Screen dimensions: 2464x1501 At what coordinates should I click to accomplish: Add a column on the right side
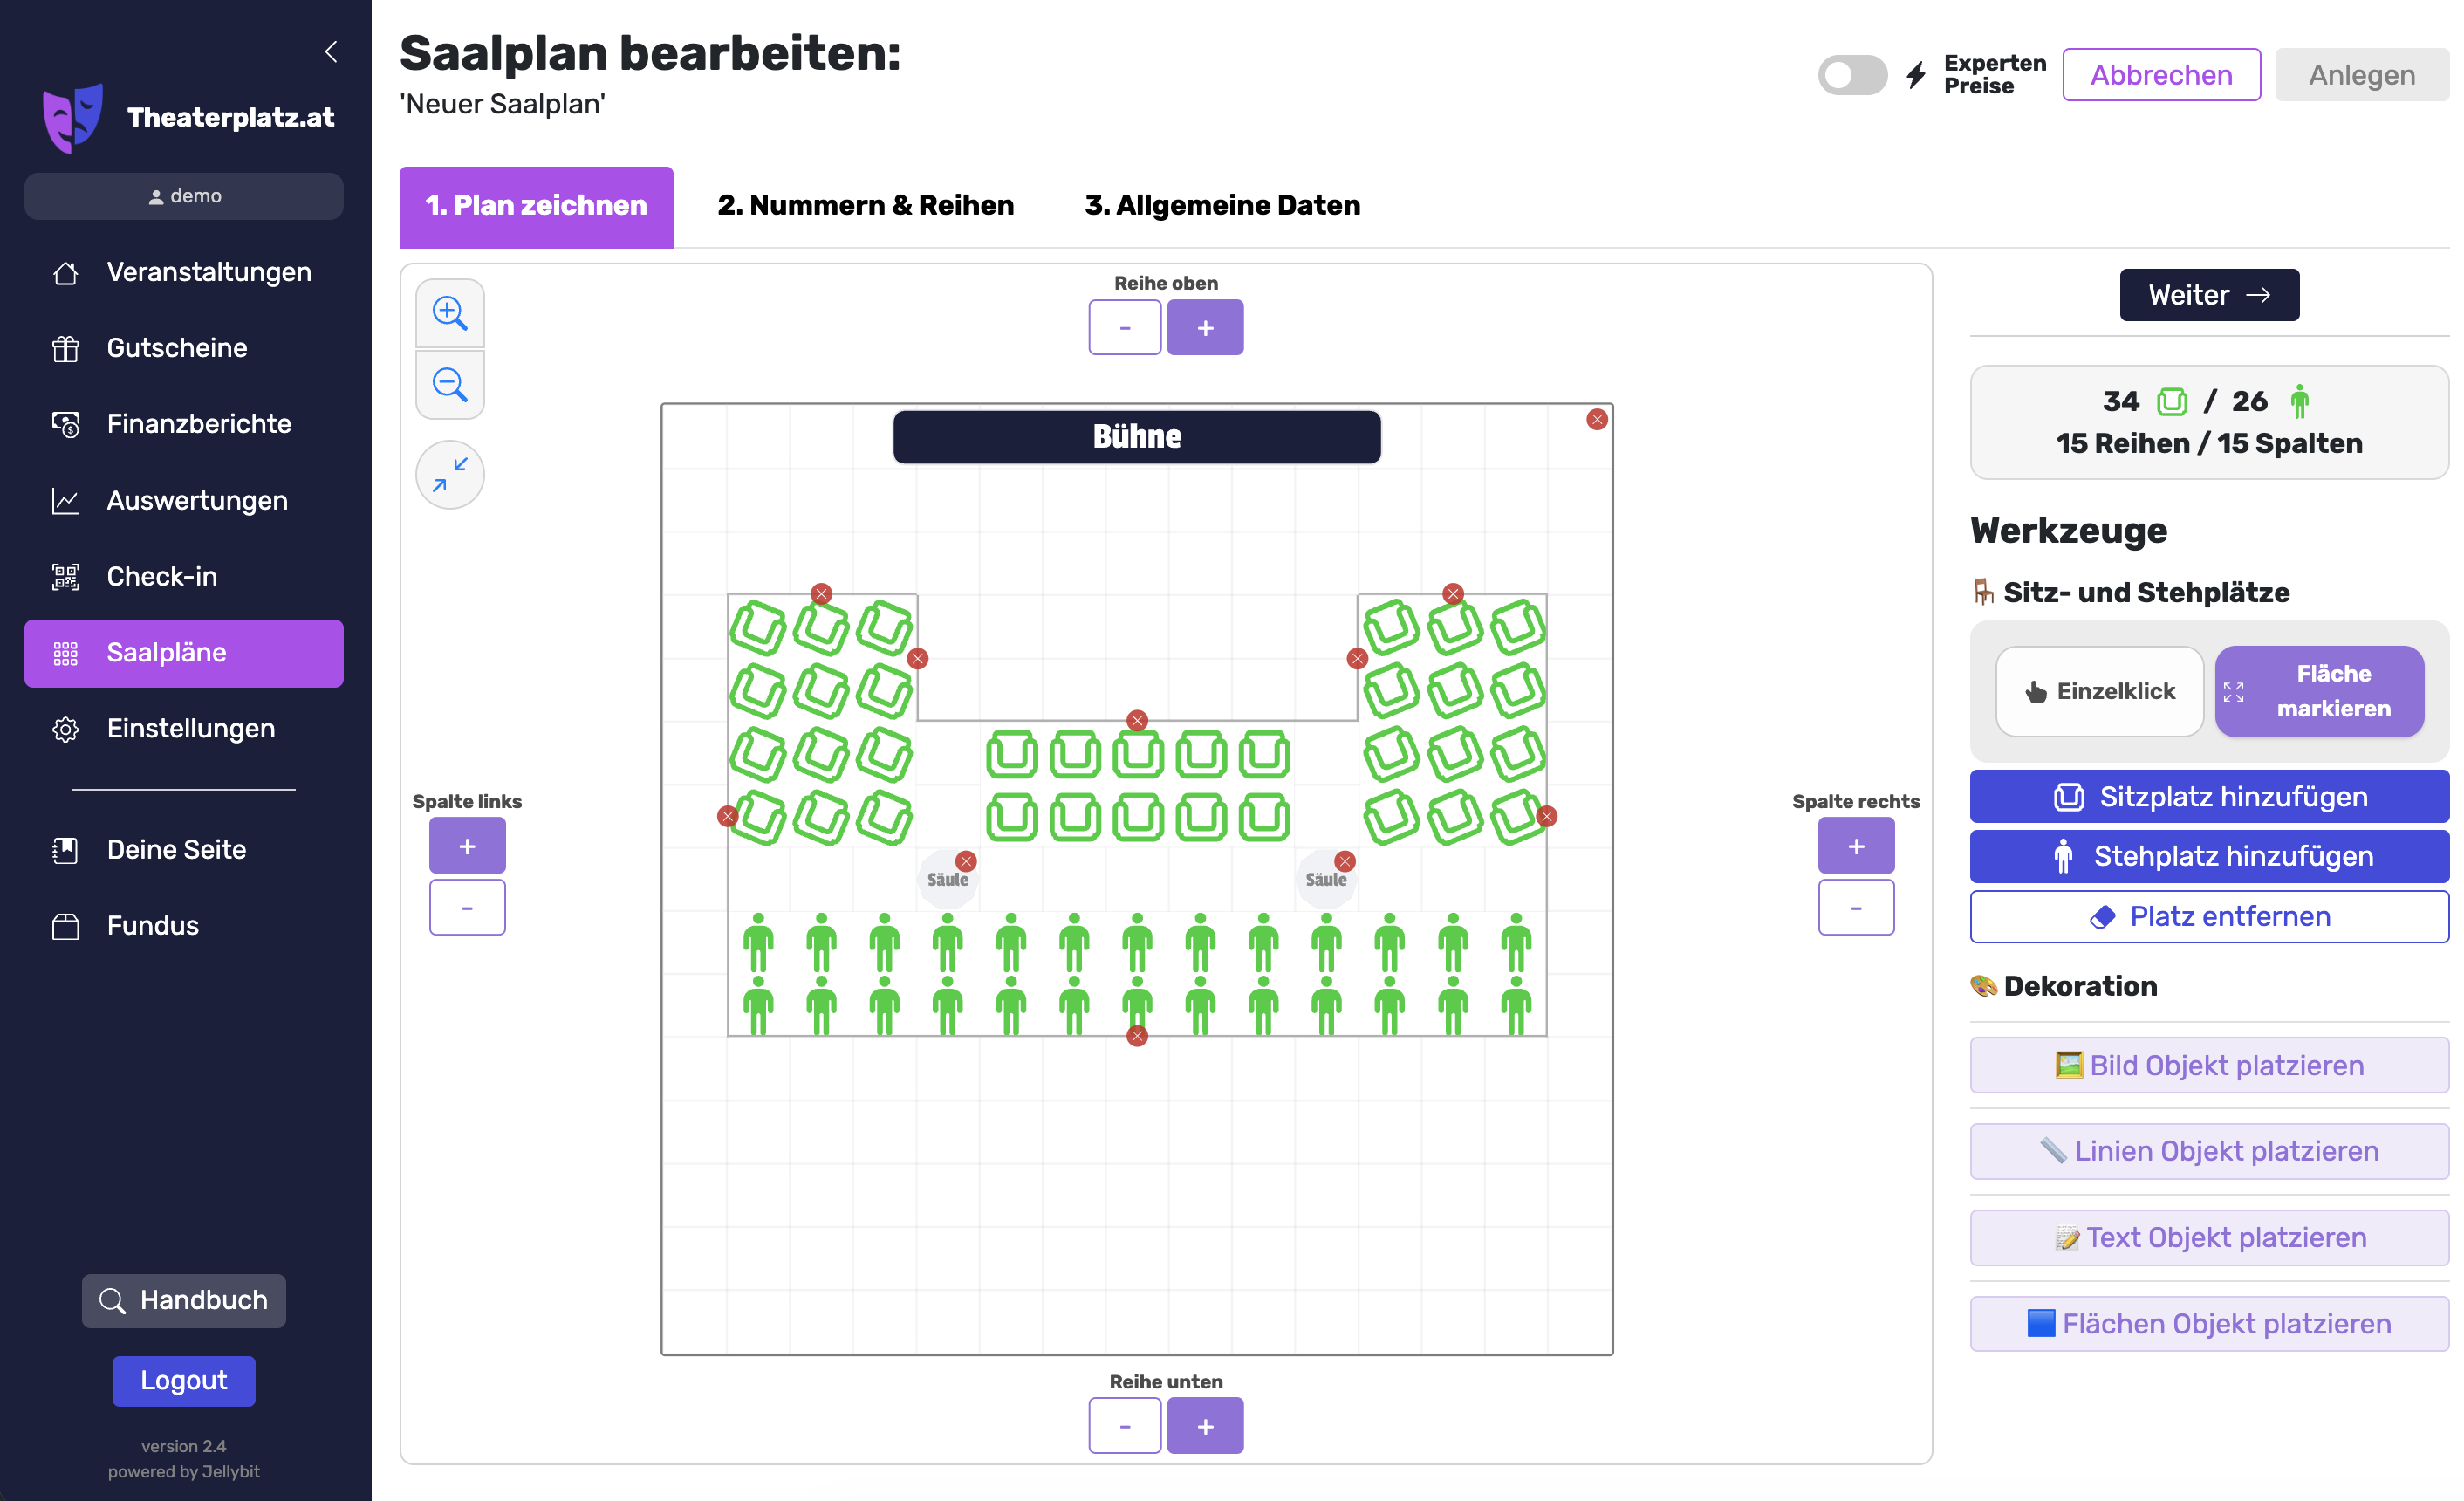click(x=1855, y=846)
